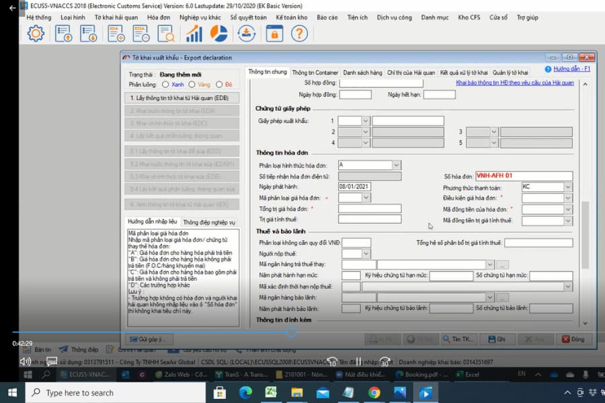This screenshot has height=403, width=605.
Task: Click the back arrow in top left
Action: pos(12,7)
